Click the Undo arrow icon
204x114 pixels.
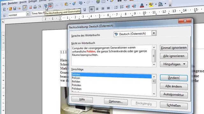click(x=80, y=3)
